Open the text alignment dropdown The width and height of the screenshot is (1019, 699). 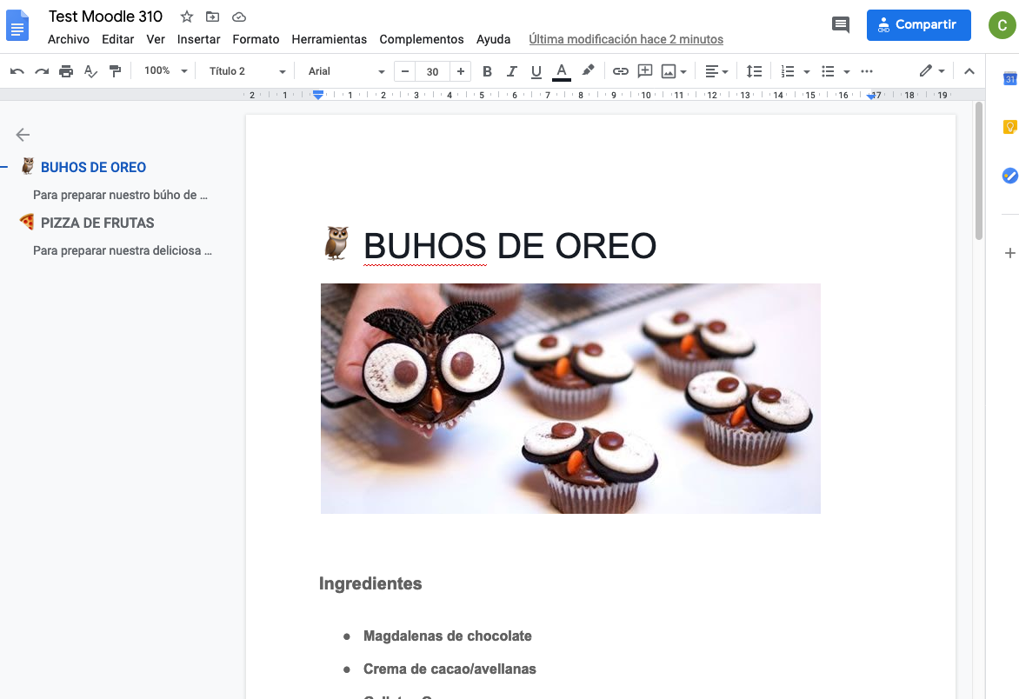[716, 71]
